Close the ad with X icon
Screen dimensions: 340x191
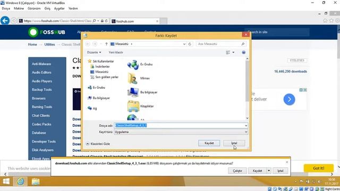click(x=305, y=90)
